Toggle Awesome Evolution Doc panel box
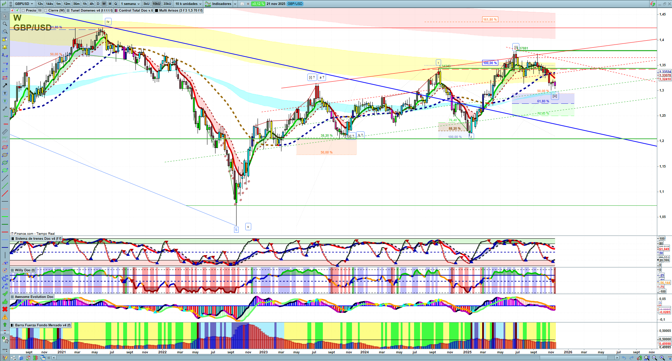The width and height of the screenshot is (672, 361). coord(12,297)
